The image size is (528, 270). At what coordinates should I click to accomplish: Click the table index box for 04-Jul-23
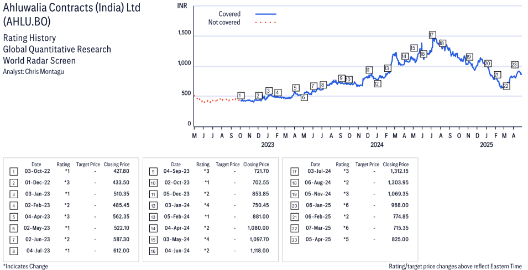13,252
